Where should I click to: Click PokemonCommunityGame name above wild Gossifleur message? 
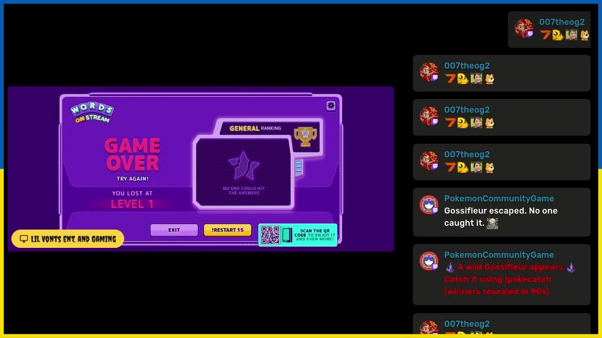[499, 255]
